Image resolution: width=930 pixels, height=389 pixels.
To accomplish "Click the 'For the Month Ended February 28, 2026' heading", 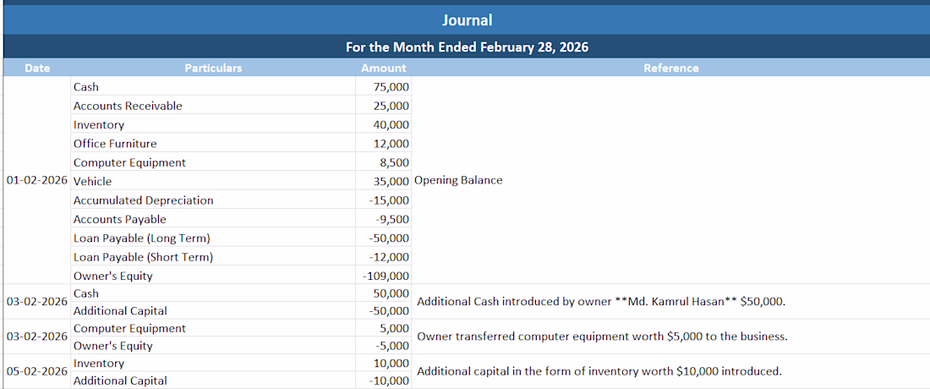I will (467, 47).
